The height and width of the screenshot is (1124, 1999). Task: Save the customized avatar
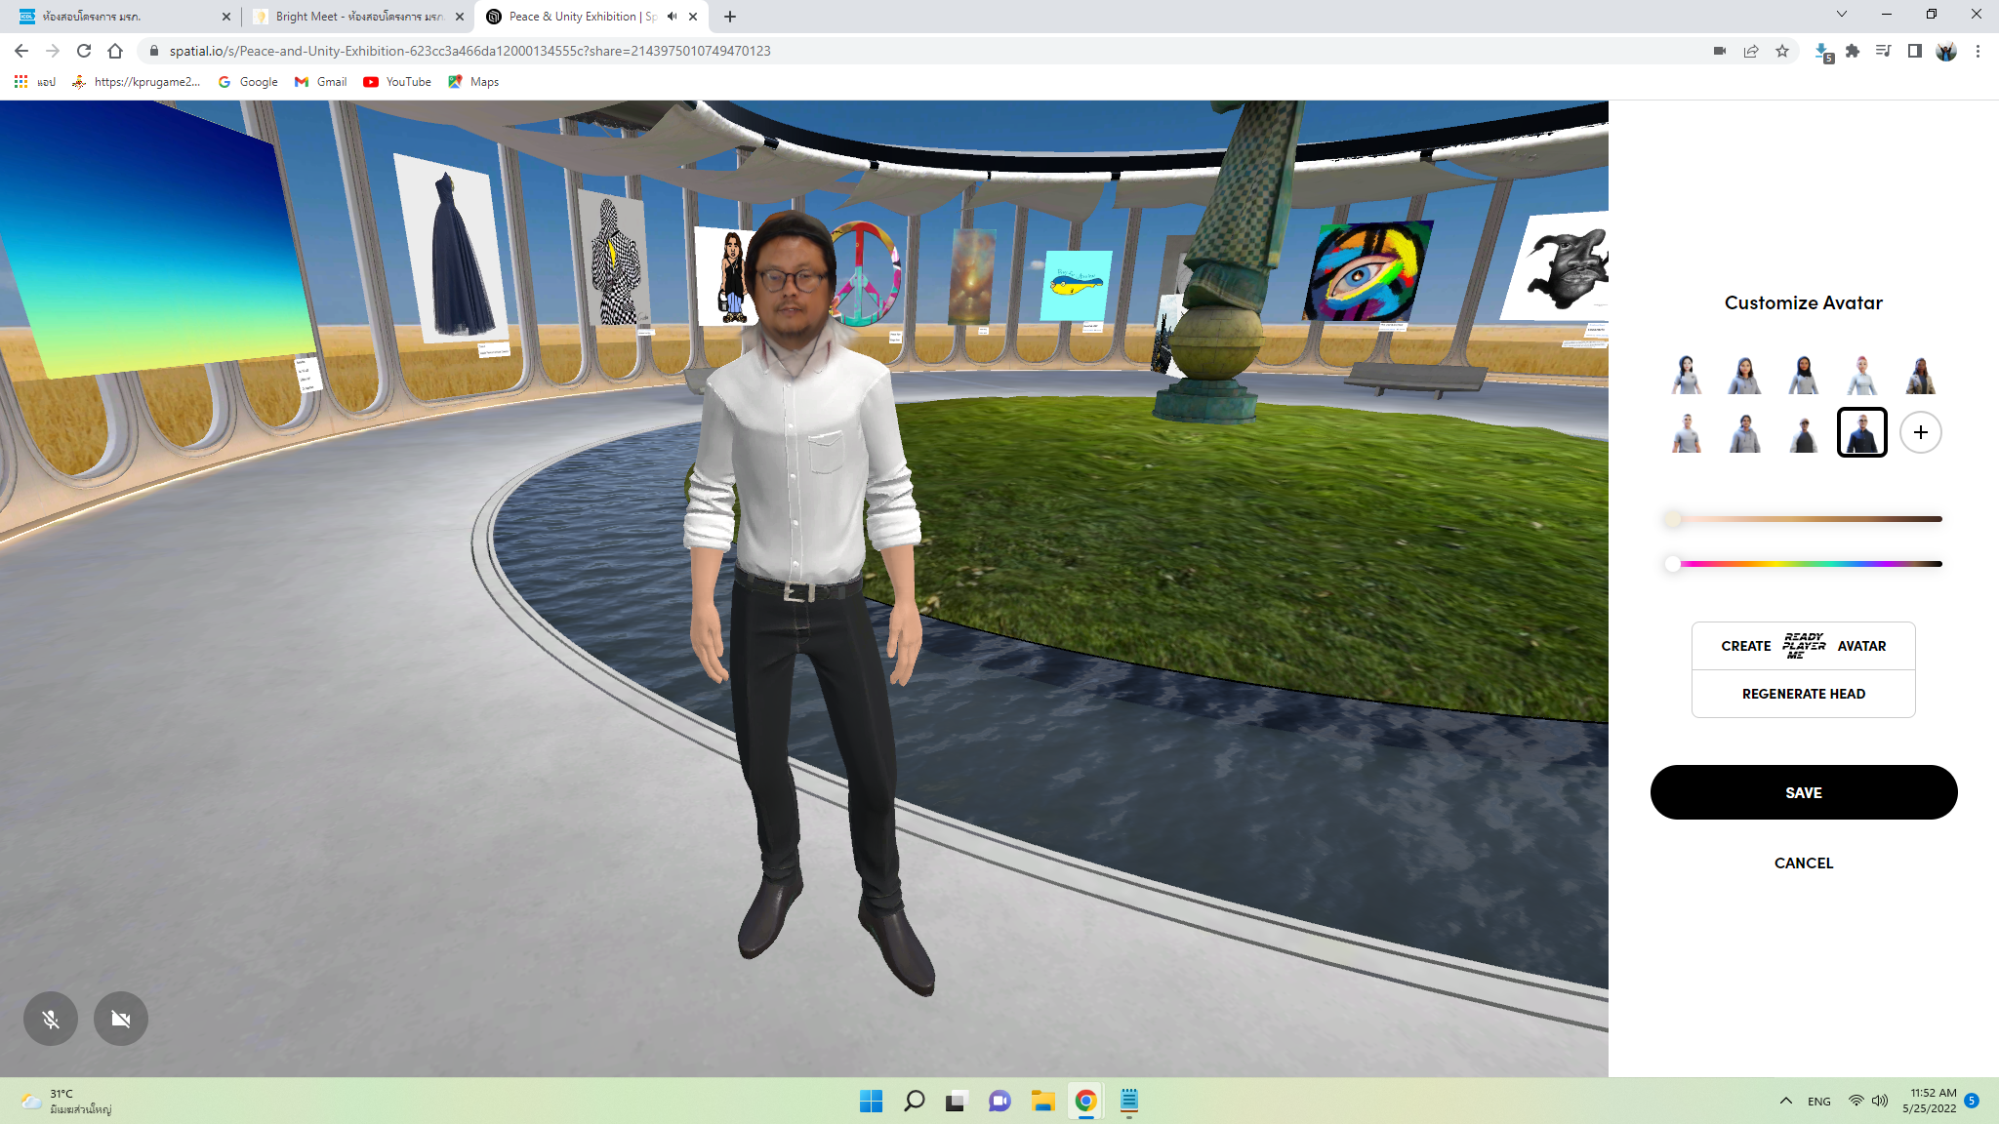(1803, 792)
